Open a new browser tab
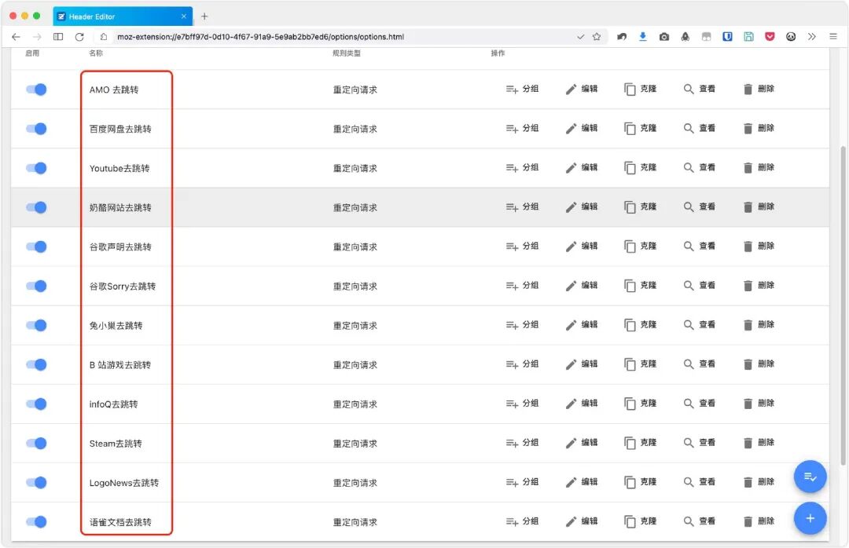This screenshot has height=548, width=849. [204, 16]
